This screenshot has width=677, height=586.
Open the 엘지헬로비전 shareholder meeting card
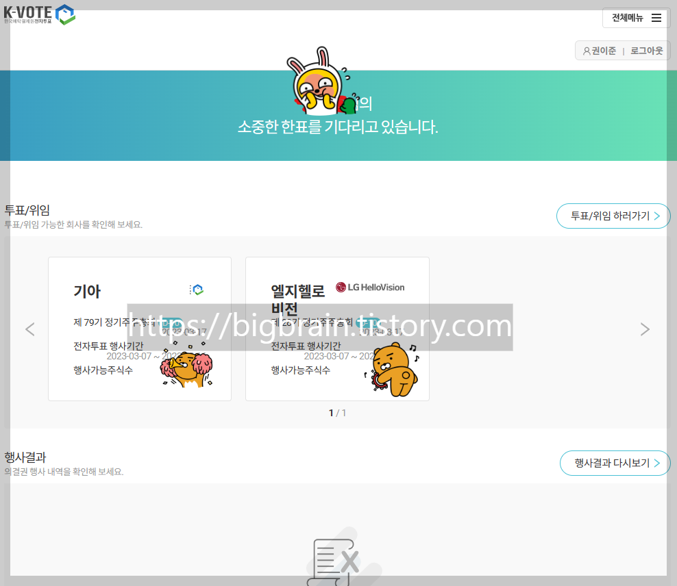338,329
